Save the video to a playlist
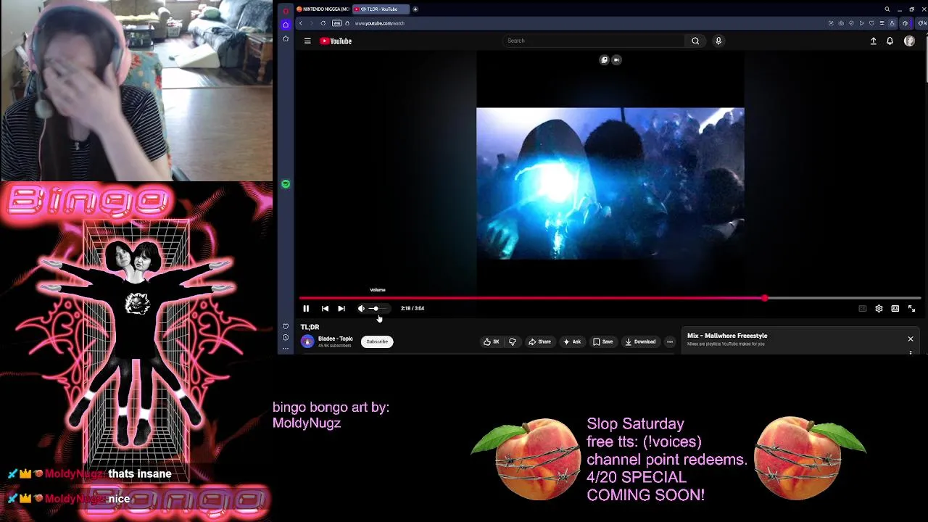Screen dimensions: 928x522 [x=603, y=341]
